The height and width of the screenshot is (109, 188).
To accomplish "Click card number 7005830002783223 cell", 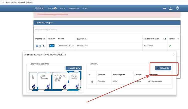I will pyautogui.click(x=66, y=46).
